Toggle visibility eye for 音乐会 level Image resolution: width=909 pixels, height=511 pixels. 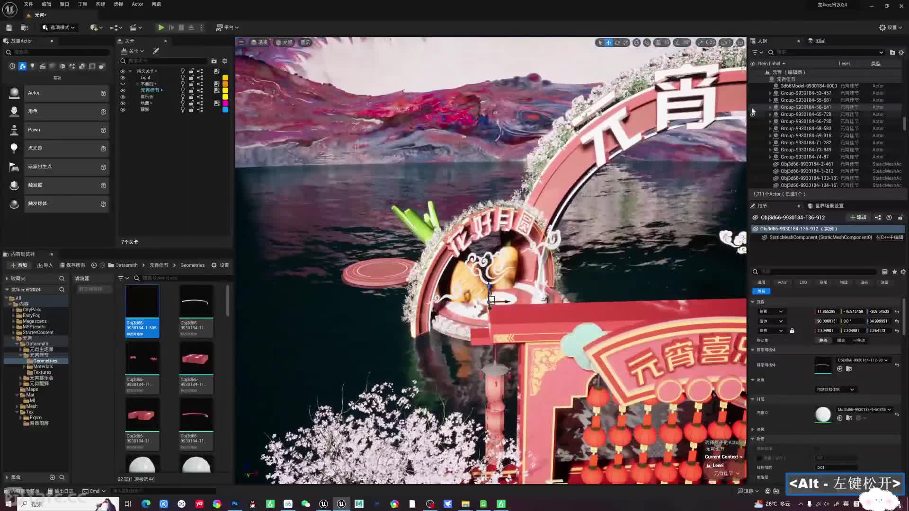[123, 97]
